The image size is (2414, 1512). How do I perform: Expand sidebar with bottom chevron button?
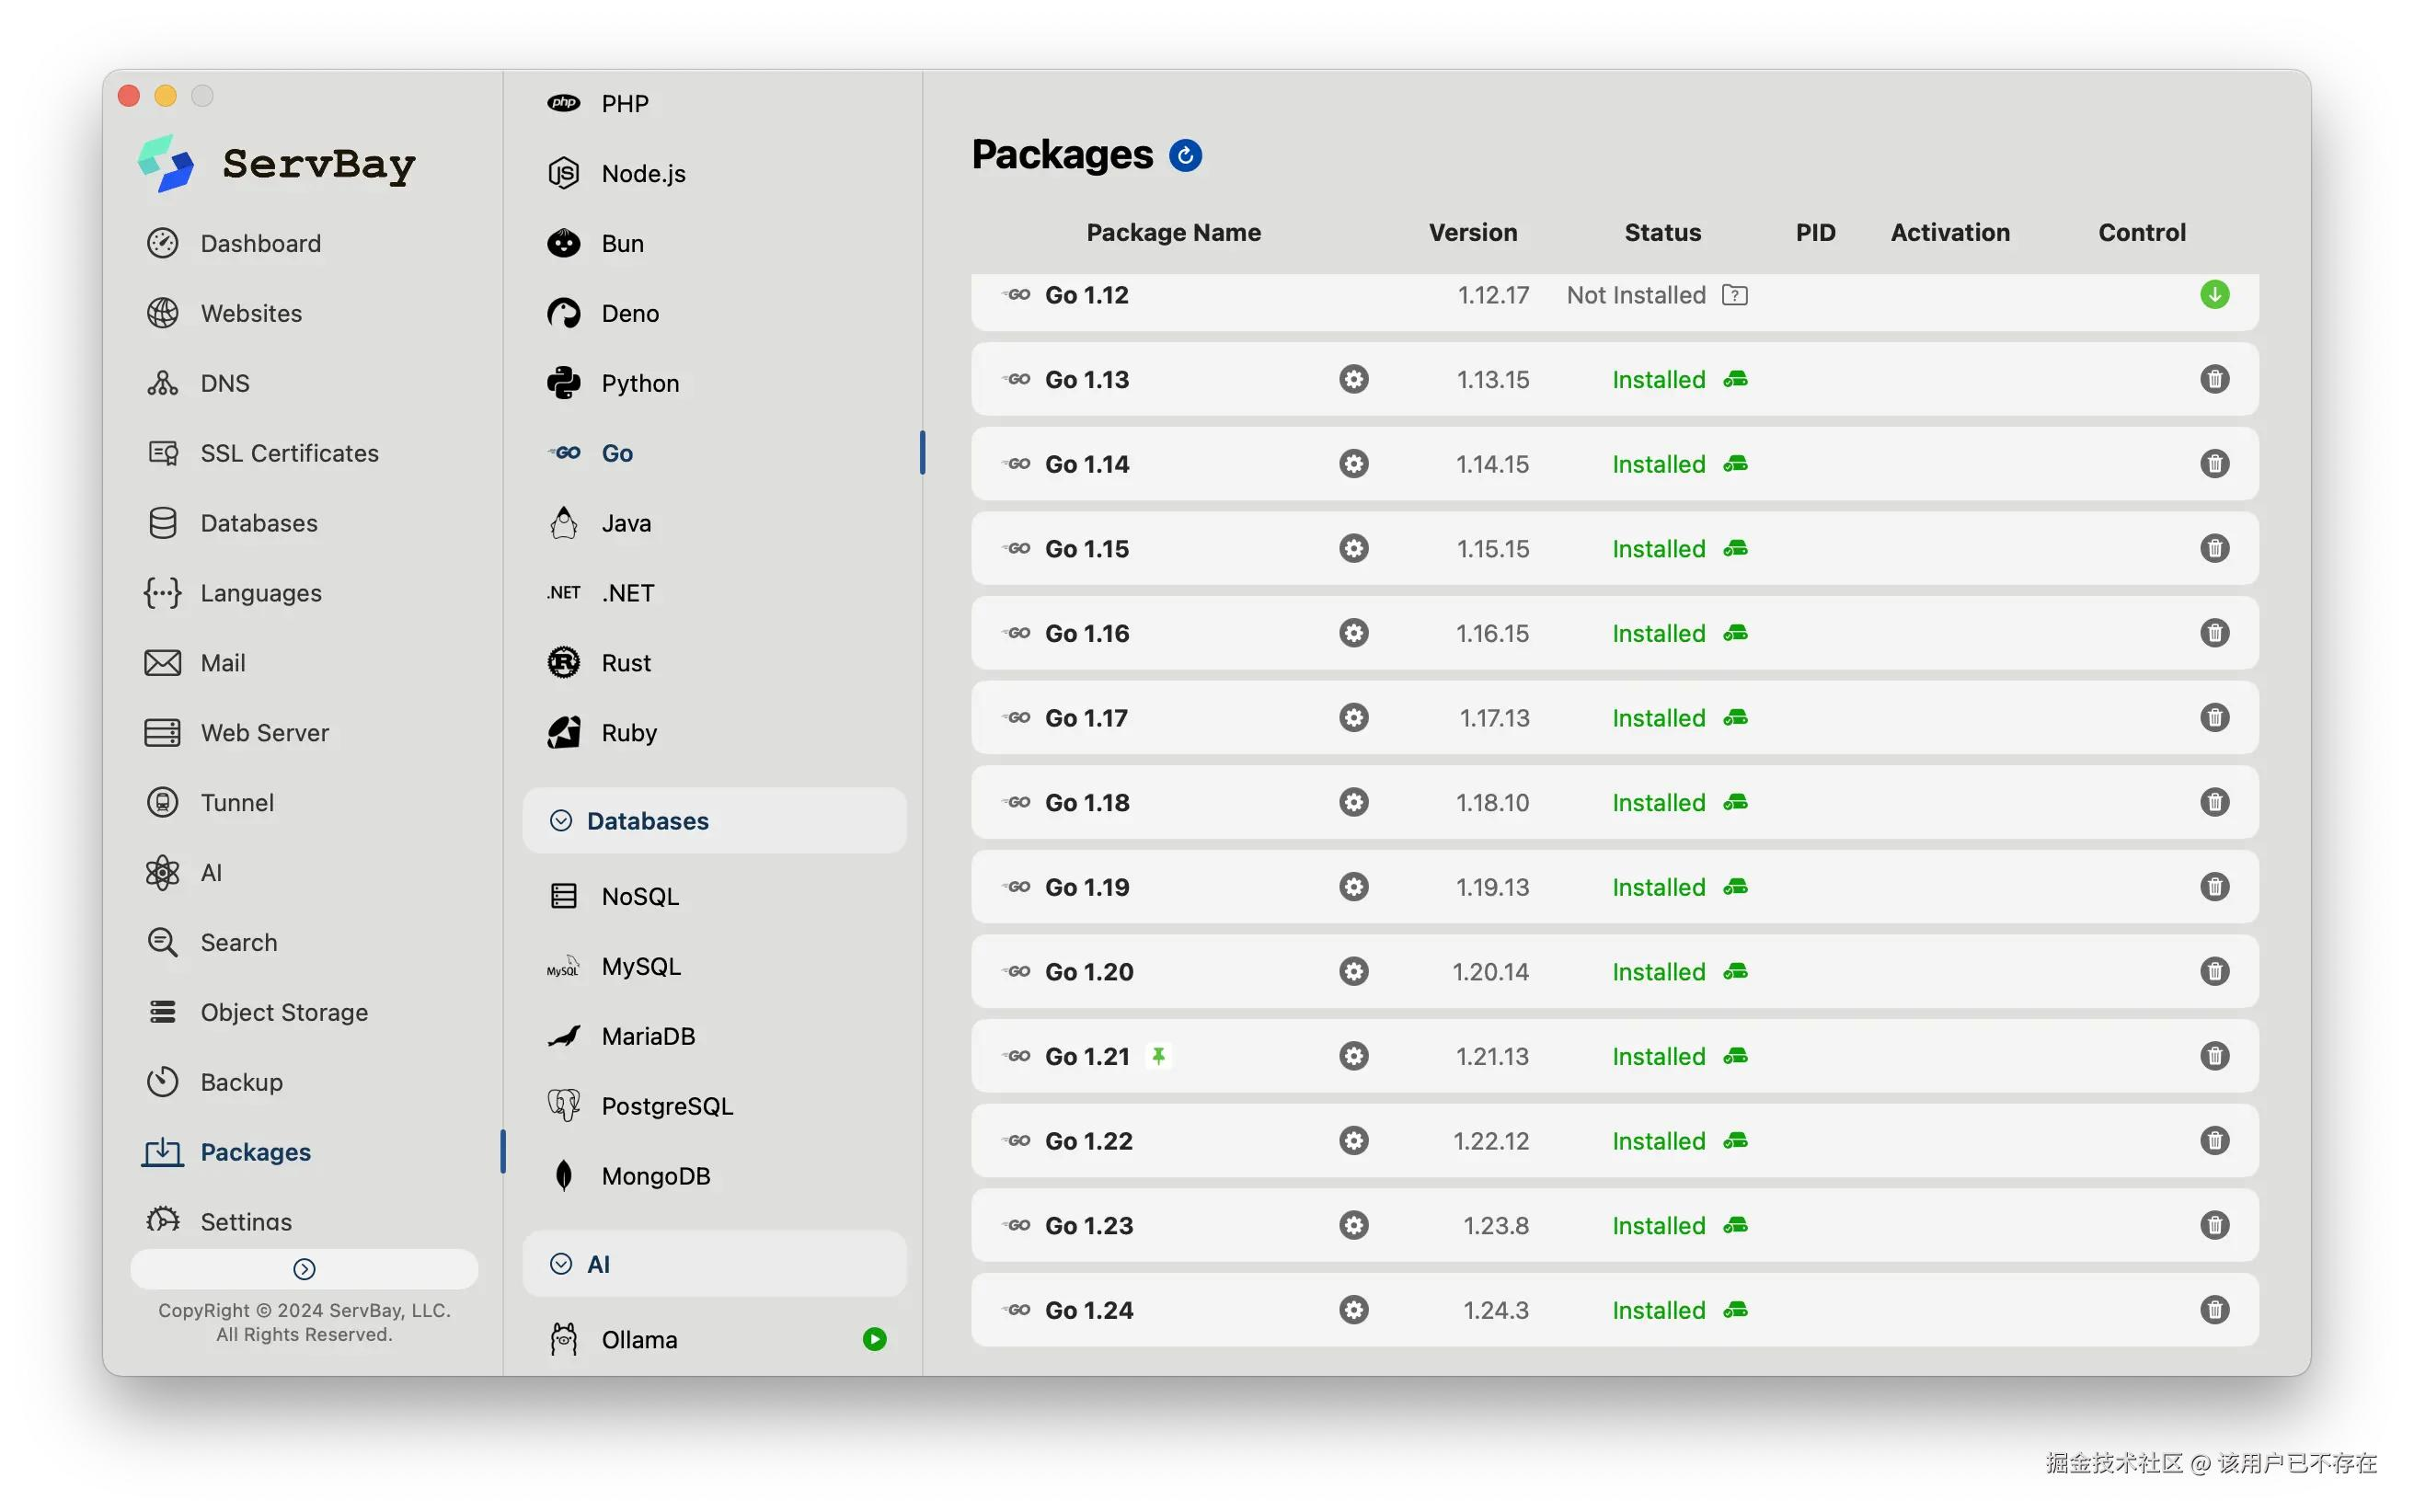[304, 1269]
